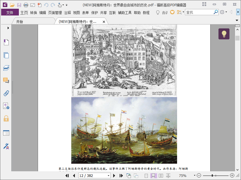Create a new PDF from the starred page icon
Screen dimensions: 241x180
[39, 5]
